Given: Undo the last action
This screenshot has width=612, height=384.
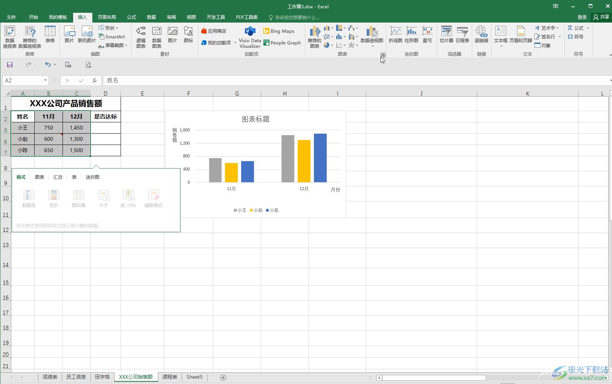Looking at the screenshot, I should (x=47, y=65).
